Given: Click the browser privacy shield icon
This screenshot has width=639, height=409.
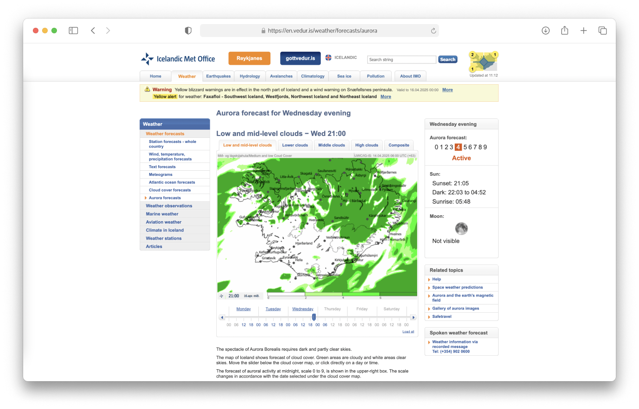Looking at the screenshot, I should point(188,31).
